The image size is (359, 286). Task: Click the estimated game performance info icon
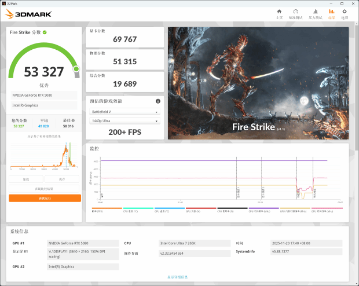pyautogui.click(x=158, y=101)
